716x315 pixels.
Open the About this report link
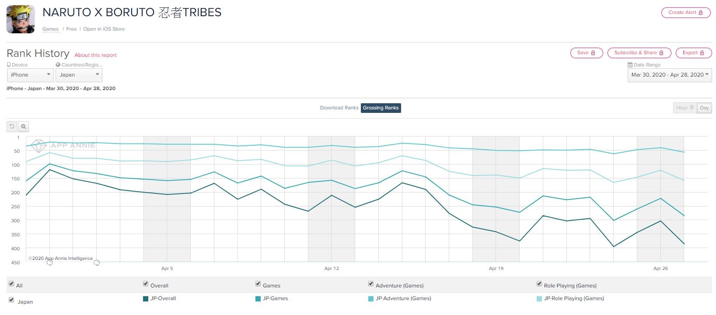tap(95, 55)
